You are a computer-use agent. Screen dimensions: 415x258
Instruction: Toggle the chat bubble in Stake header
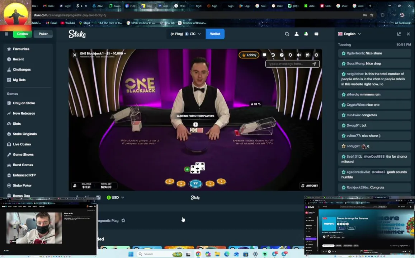pos(316,34)
